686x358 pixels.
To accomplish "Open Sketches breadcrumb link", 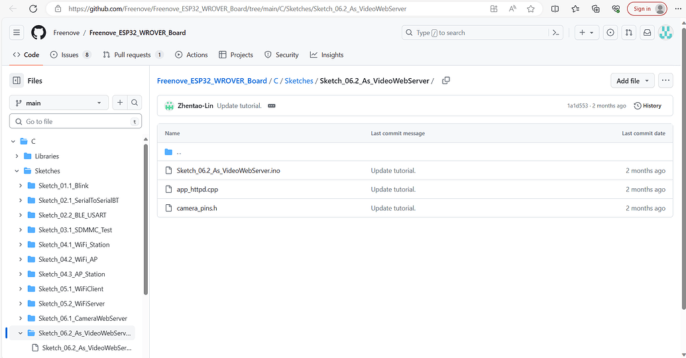I will (299, 81).
